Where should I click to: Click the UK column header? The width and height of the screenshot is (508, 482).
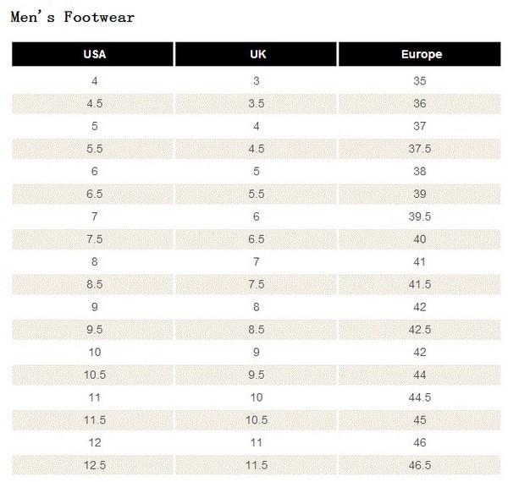(256, 54)
